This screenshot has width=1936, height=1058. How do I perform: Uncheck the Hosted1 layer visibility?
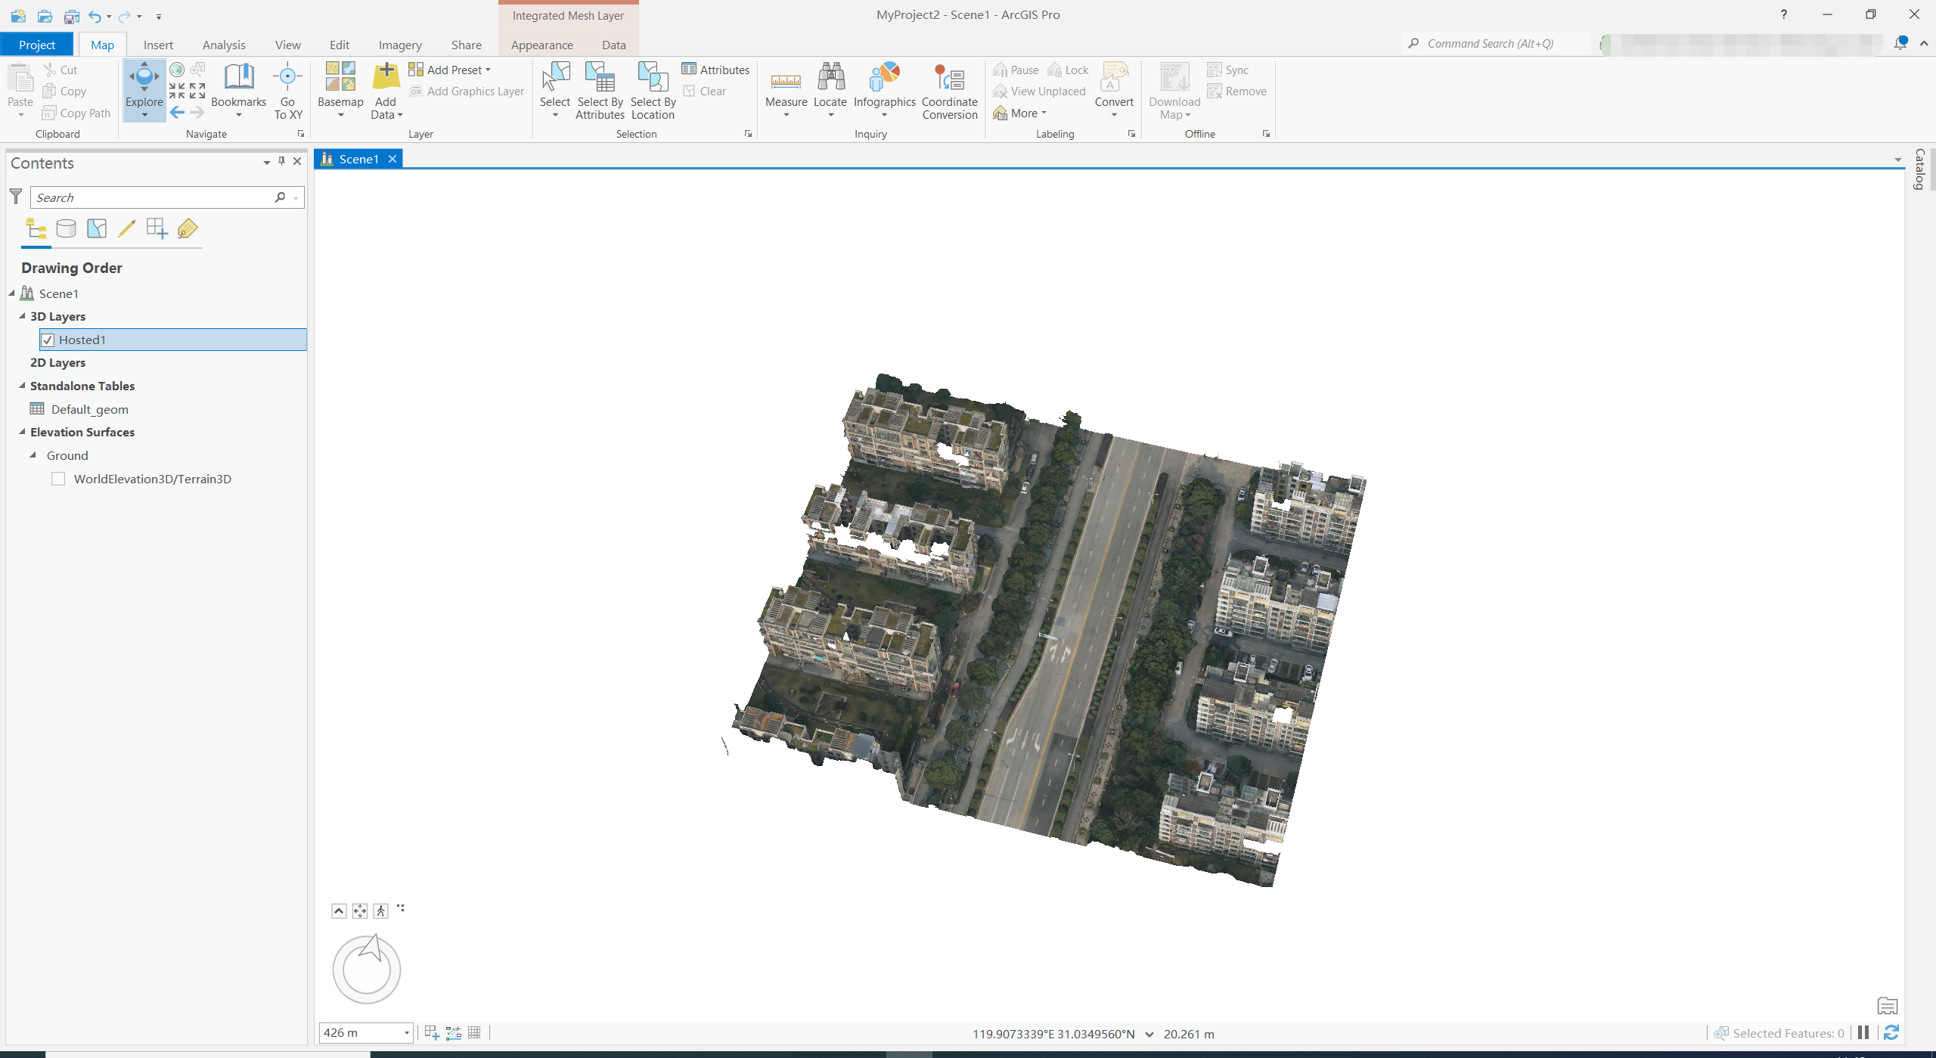pyautogui.click(x=48, y=340)
